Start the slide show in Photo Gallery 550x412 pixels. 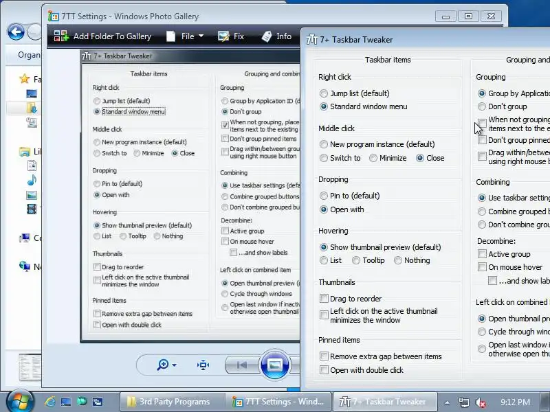[274, 365]
